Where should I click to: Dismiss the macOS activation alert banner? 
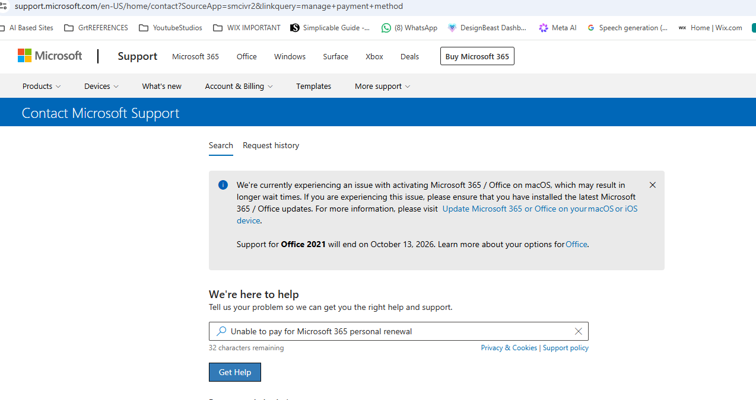pyautogui.click(x=653, y=185)
